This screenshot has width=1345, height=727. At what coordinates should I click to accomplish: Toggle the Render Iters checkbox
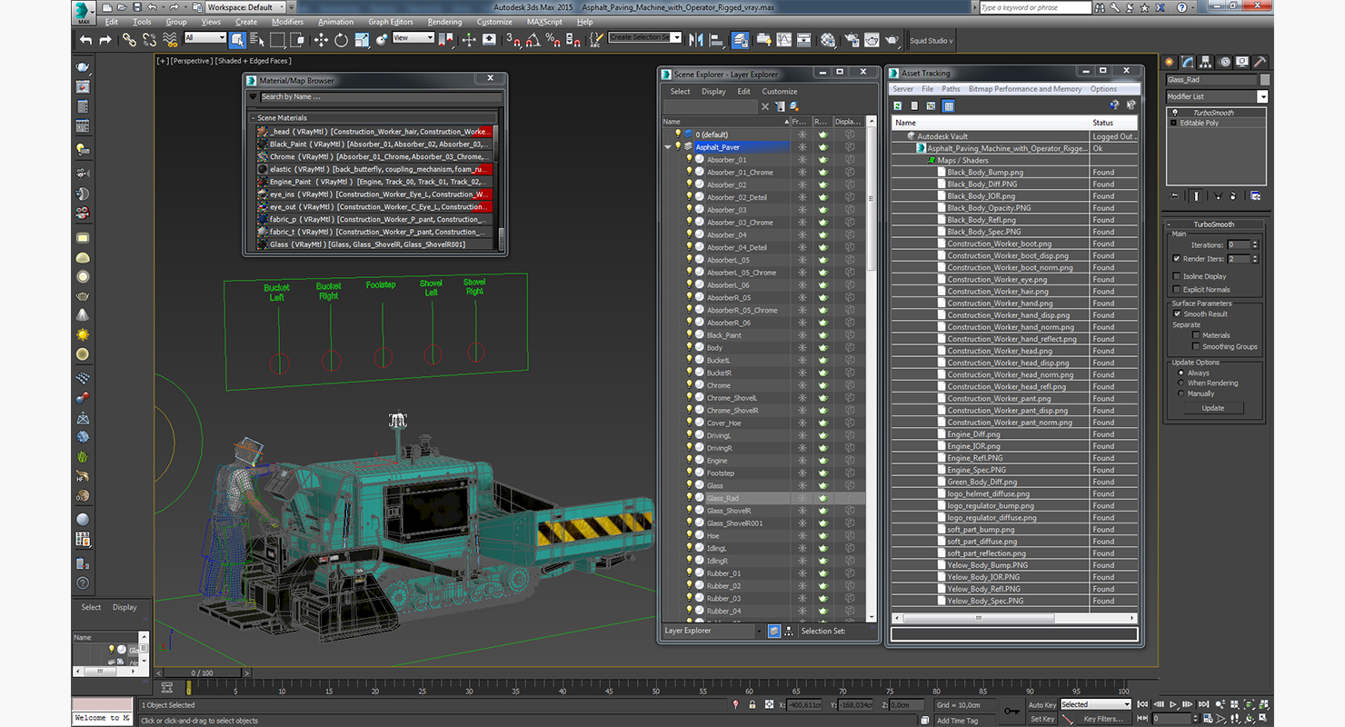(x=1177, y=259)
